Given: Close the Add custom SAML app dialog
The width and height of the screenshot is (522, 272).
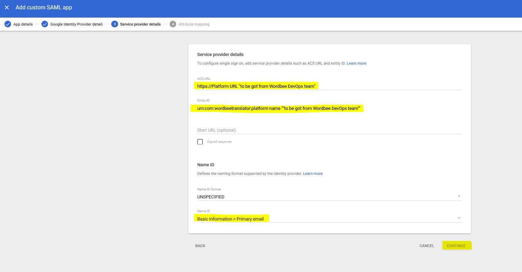Looking at the screenshot, I should point(7,7).
